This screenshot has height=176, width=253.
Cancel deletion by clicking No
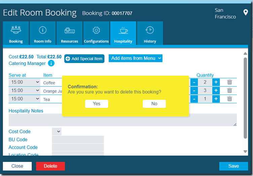pyautogui.click(x=154, y=104)
